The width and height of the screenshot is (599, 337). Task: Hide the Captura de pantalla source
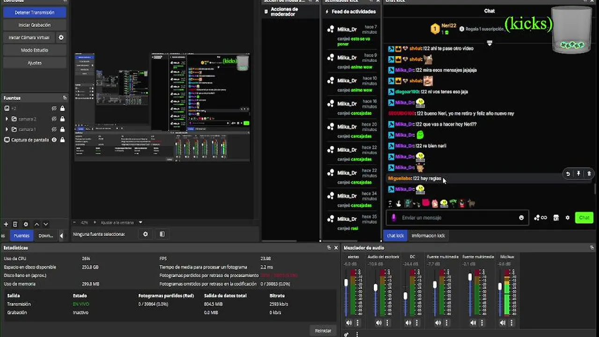point(54,140)
